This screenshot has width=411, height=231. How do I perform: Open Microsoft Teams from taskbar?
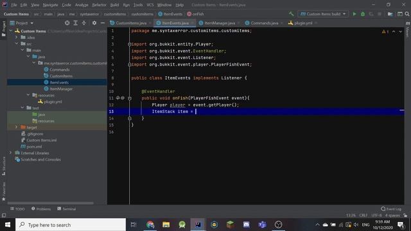point(262,225)
